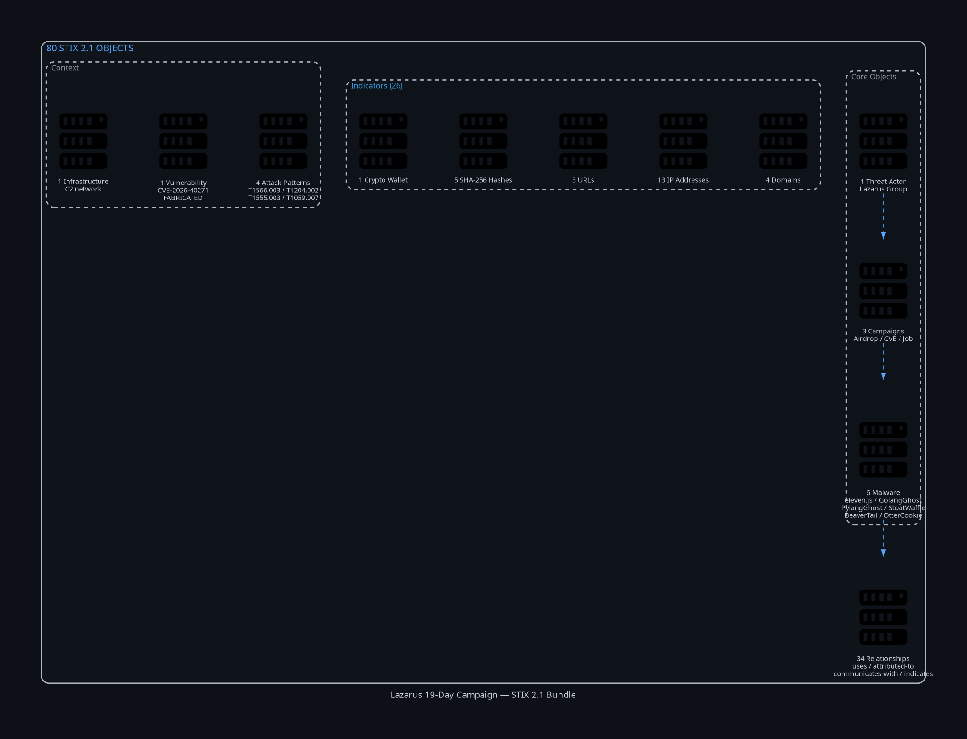Click the Threat Actor Lazarus Group icon
This screenshot has height=739, width=967.
[883, 141]
